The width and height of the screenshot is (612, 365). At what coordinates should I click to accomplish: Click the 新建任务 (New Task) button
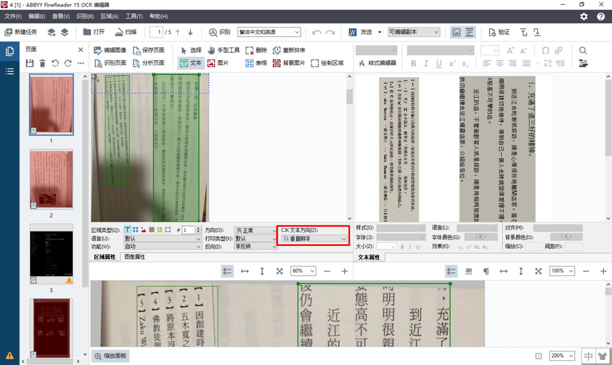pyautogui.click(x=21, y=32)
